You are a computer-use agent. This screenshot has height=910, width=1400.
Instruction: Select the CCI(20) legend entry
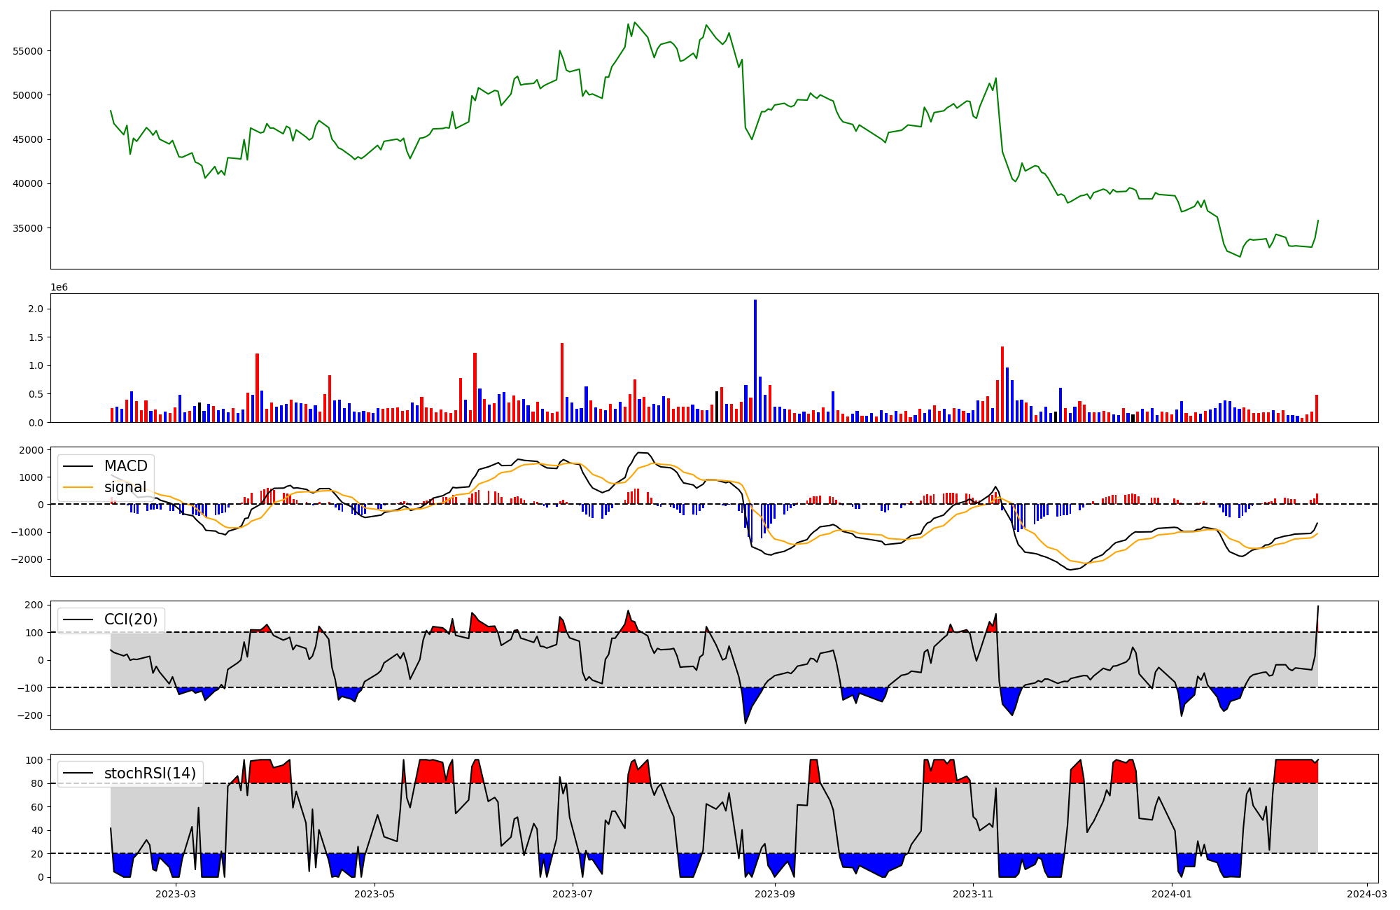coord(131,619)
